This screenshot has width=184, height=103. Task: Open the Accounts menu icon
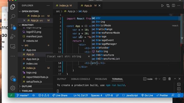(x=13, y=78)
